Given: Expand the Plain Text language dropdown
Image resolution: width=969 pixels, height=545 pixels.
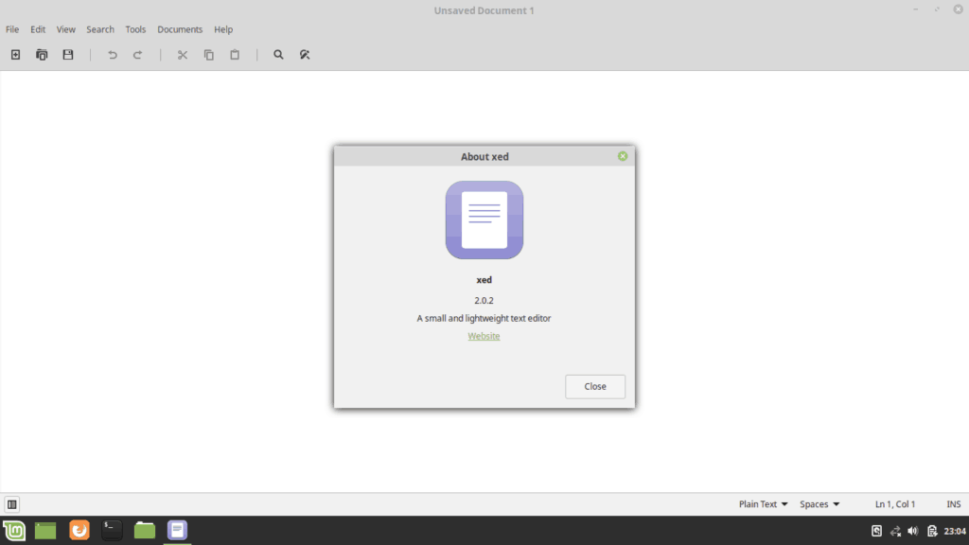Looking at the screenshot, I should tap(764, 504).
